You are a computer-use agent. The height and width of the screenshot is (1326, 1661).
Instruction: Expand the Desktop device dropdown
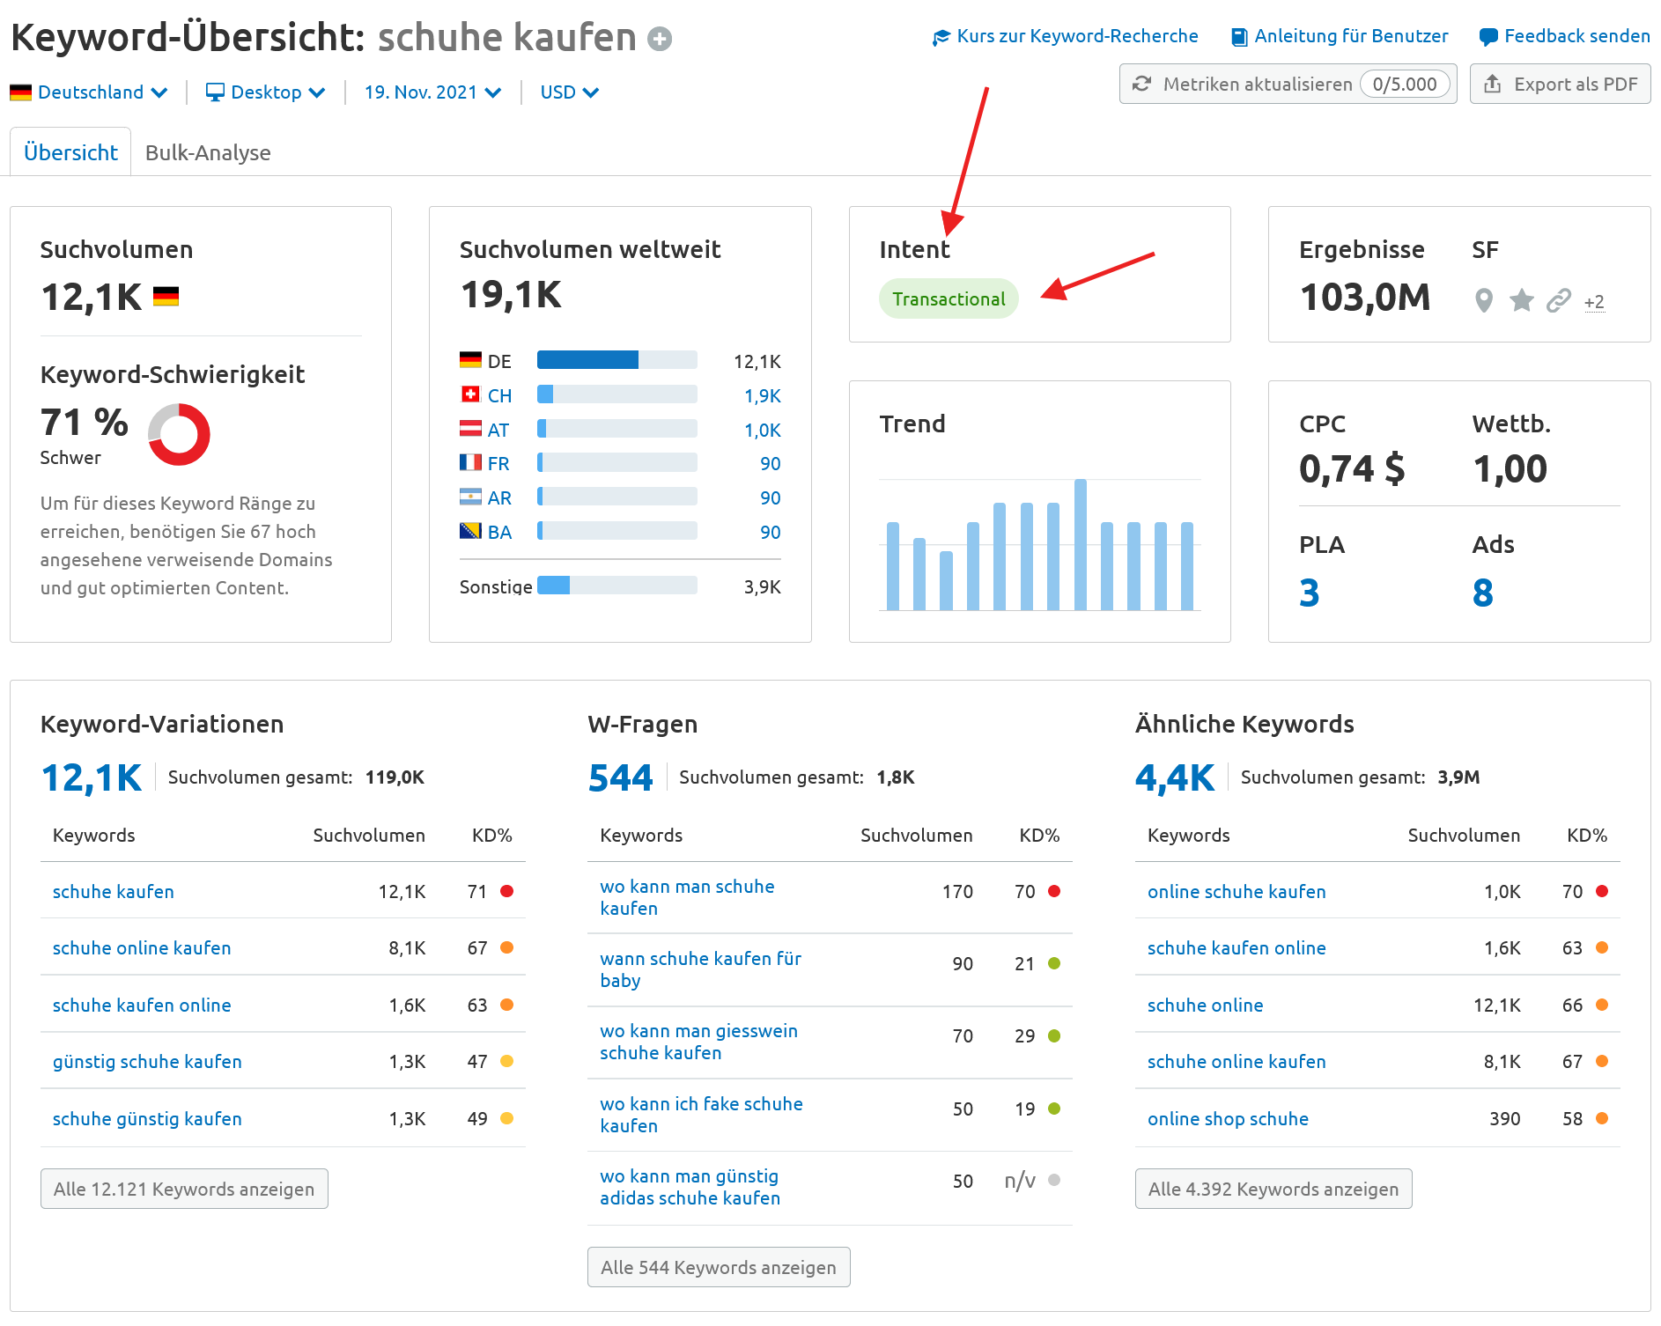click(265, 92)
